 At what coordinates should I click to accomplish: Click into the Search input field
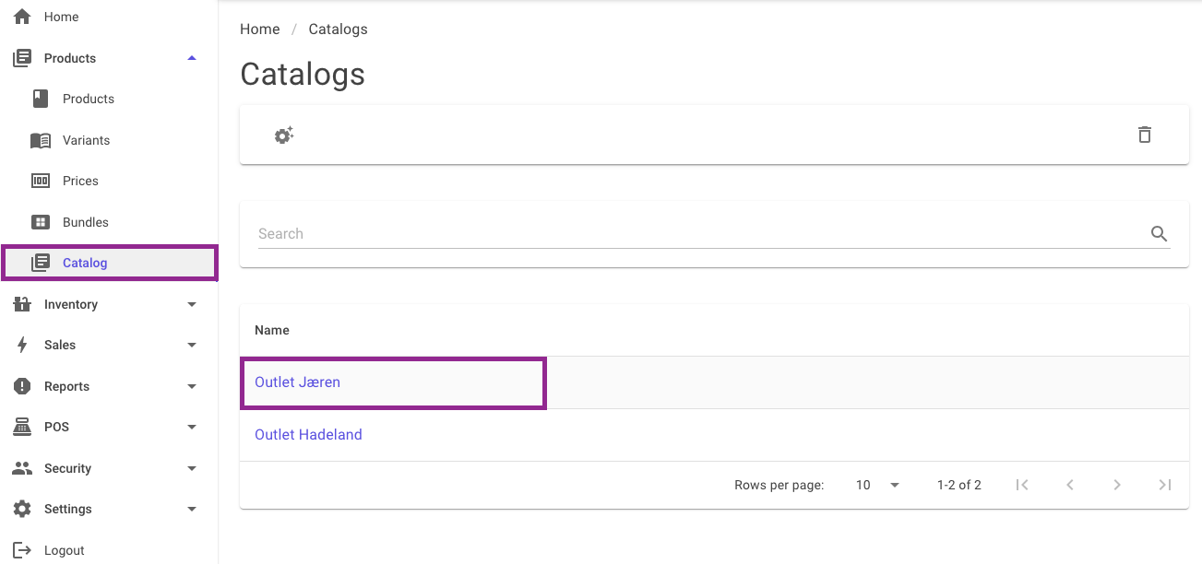(701, 234)
